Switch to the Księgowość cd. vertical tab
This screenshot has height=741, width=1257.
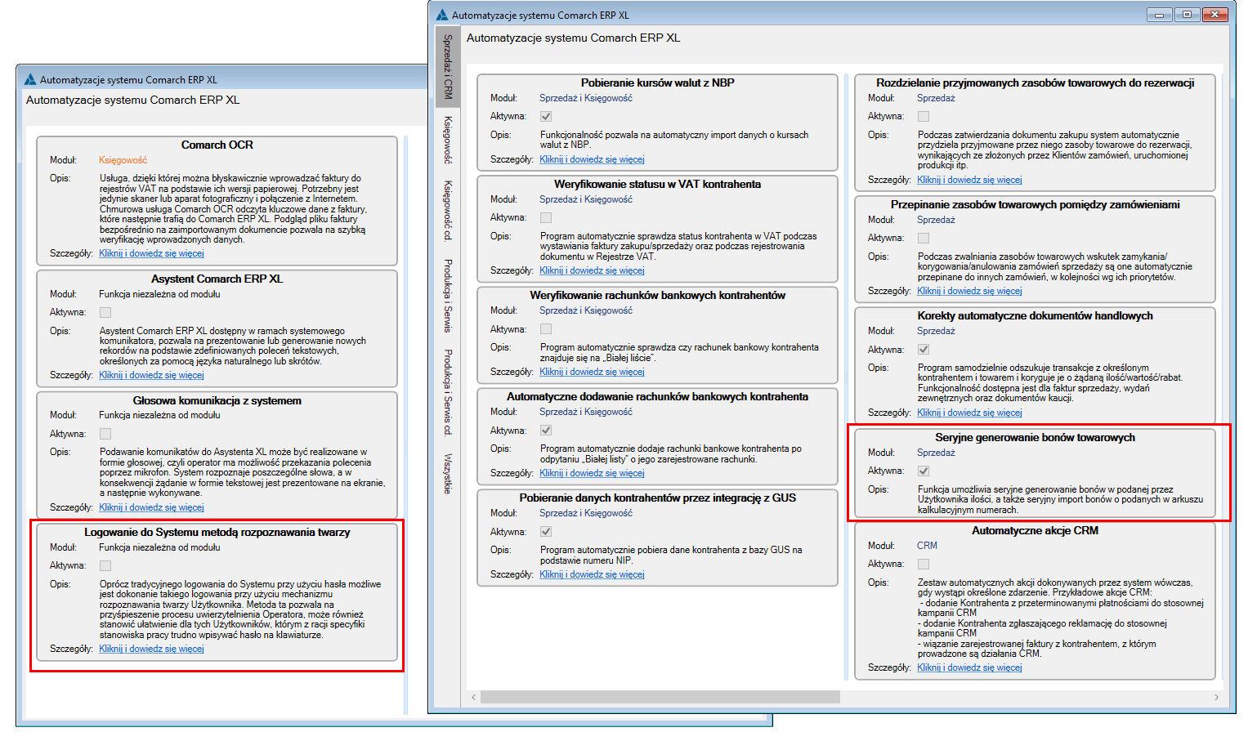coord(448,210)
